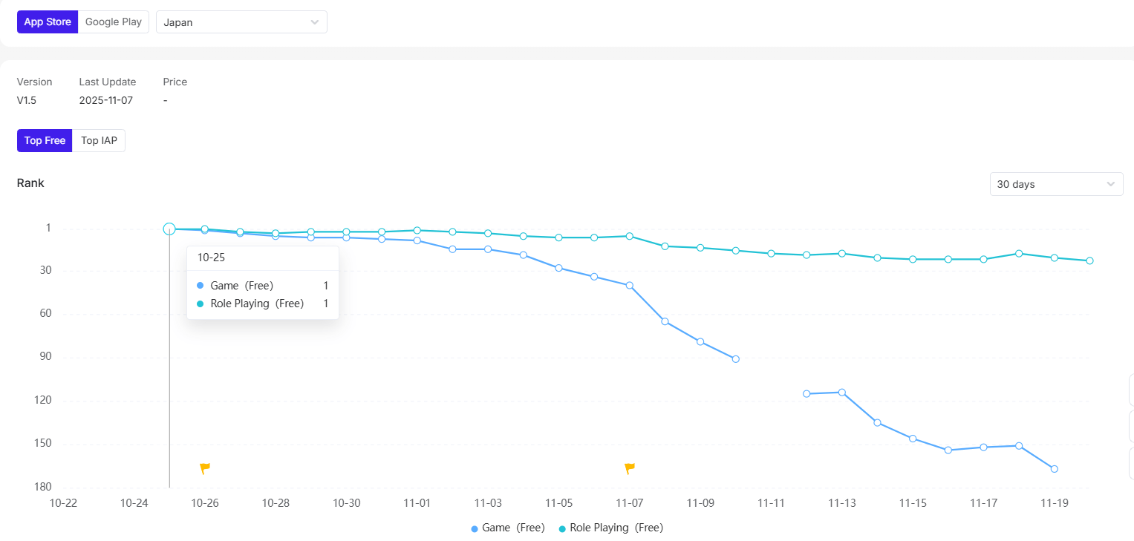Click the blue Game (Free) legend dot

click(475, 528)
